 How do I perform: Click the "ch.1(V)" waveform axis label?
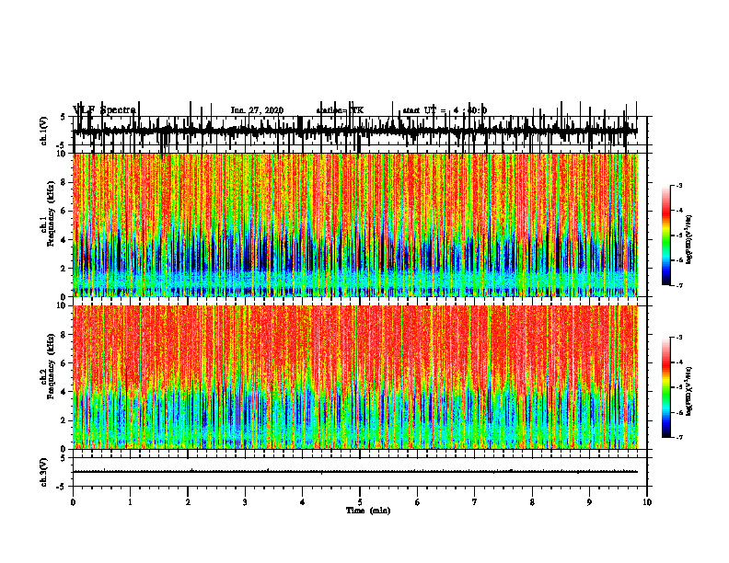pos(44,131)
